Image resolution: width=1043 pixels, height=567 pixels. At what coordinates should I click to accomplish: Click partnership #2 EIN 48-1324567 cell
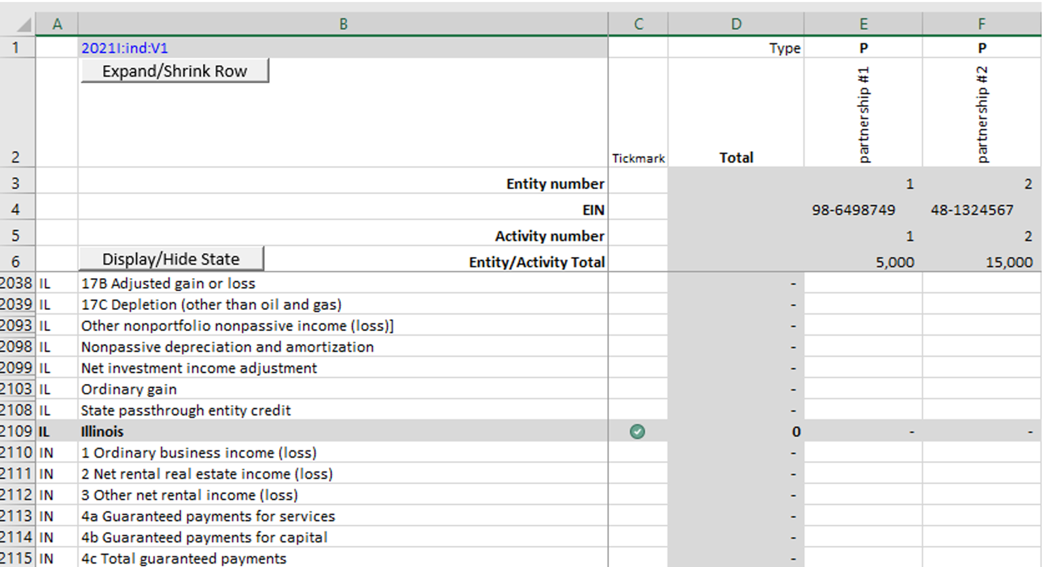[972, 210]
